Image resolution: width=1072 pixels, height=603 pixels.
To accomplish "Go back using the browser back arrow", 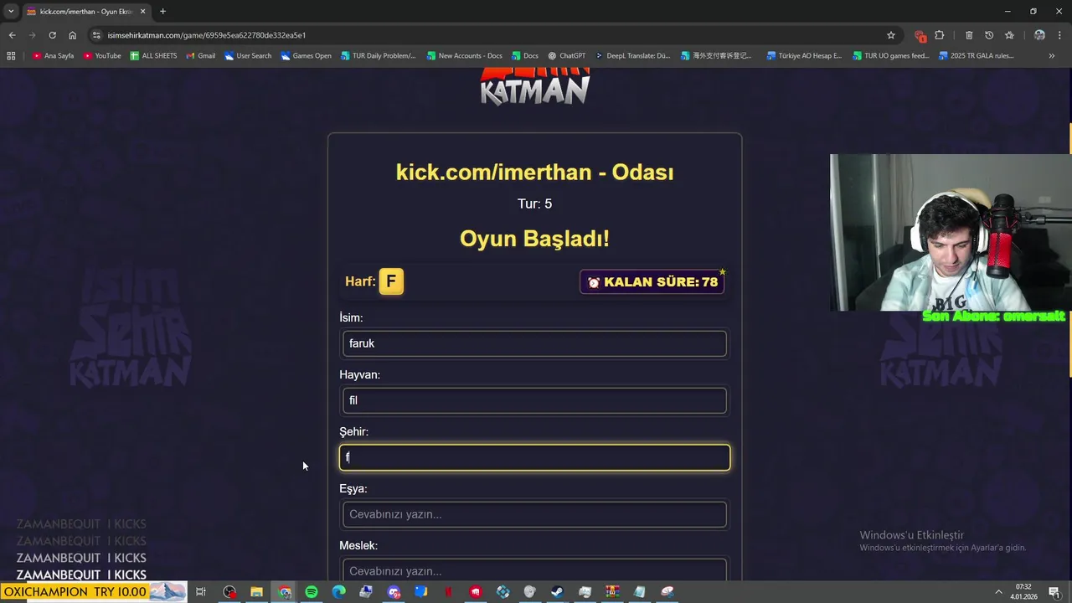I will pyautogui.click(x=12, y=35).
